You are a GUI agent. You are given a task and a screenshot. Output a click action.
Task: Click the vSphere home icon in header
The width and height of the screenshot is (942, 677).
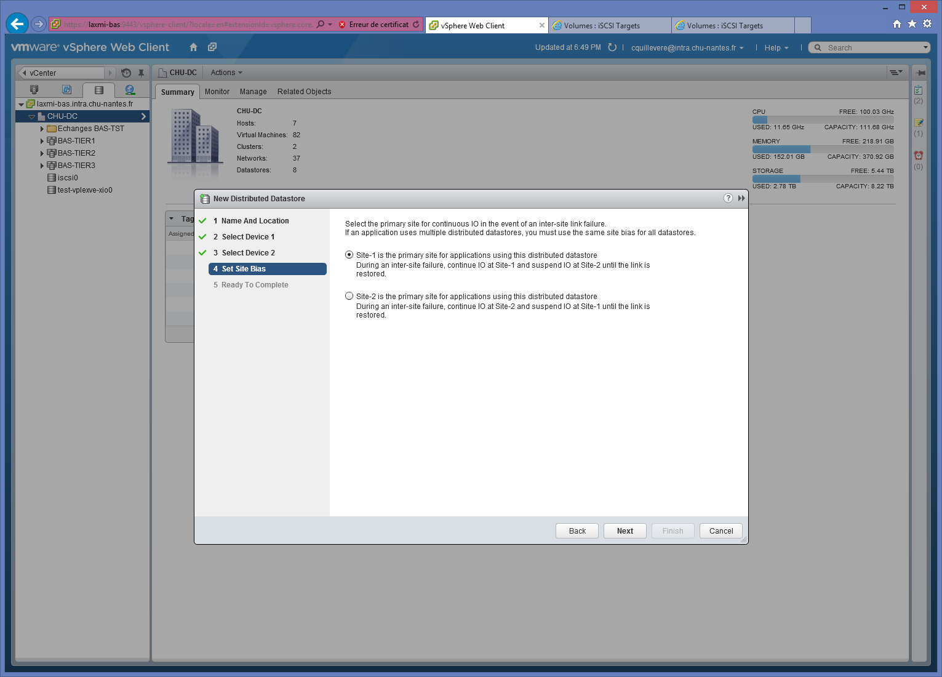point(193,47)
